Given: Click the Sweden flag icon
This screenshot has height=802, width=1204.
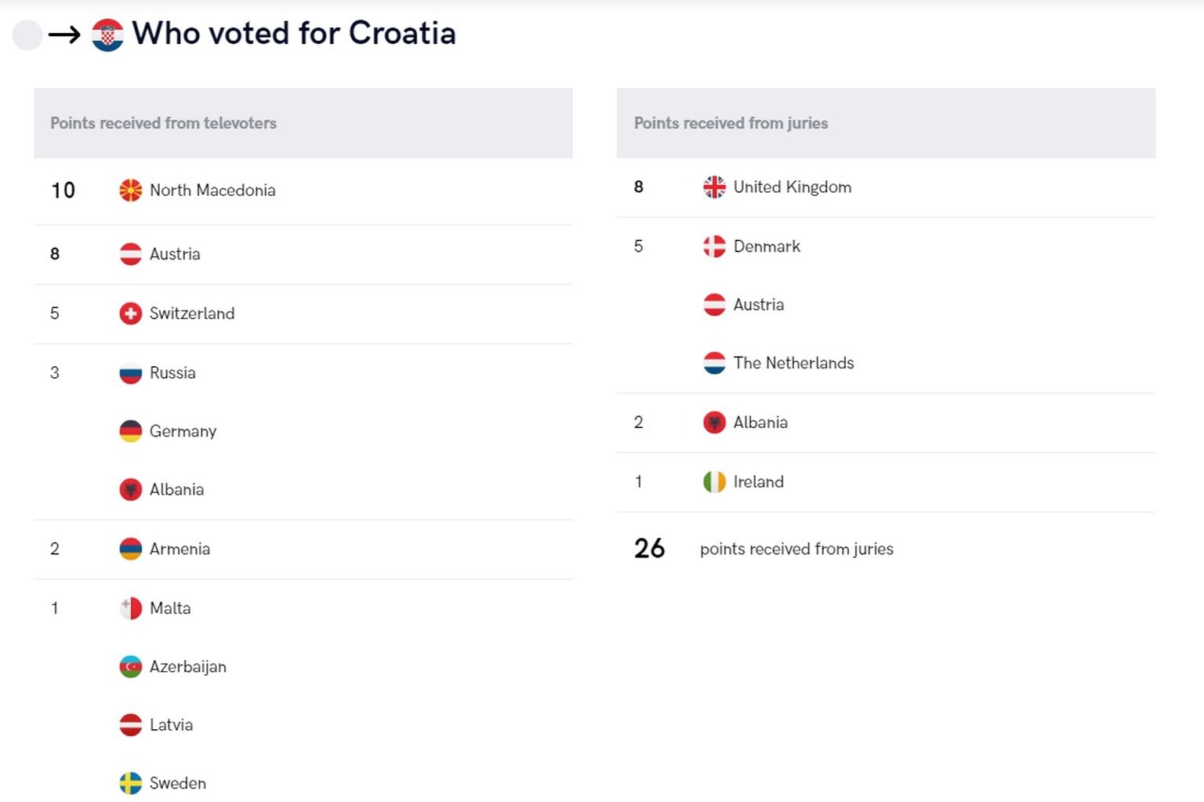Looking at the screenshot, I should [x=131, y=783].
